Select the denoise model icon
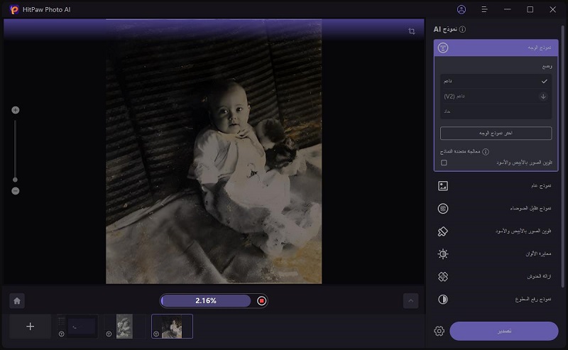 443,209
